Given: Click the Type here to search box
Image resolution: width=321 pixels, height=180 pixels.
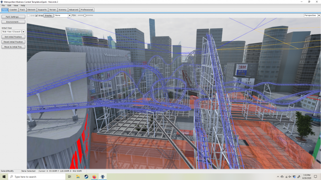Looking at the screenshot, I should (x=37, y=177).
